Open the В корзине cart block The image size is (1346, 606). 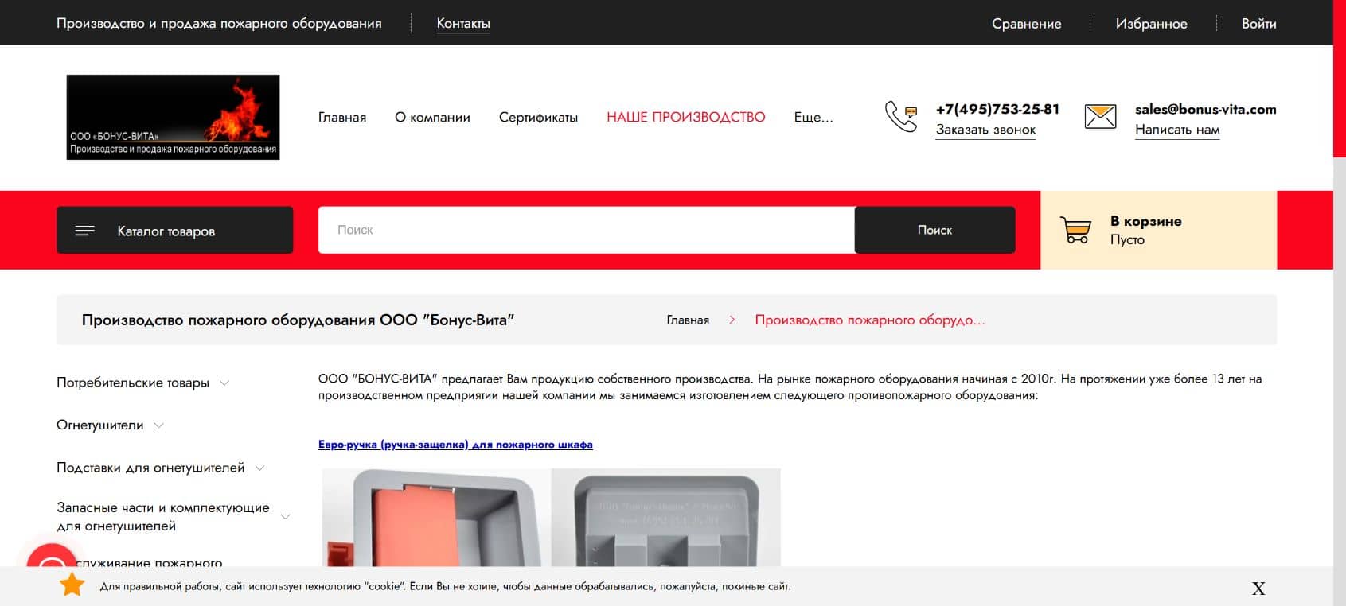pos(1158,230)
